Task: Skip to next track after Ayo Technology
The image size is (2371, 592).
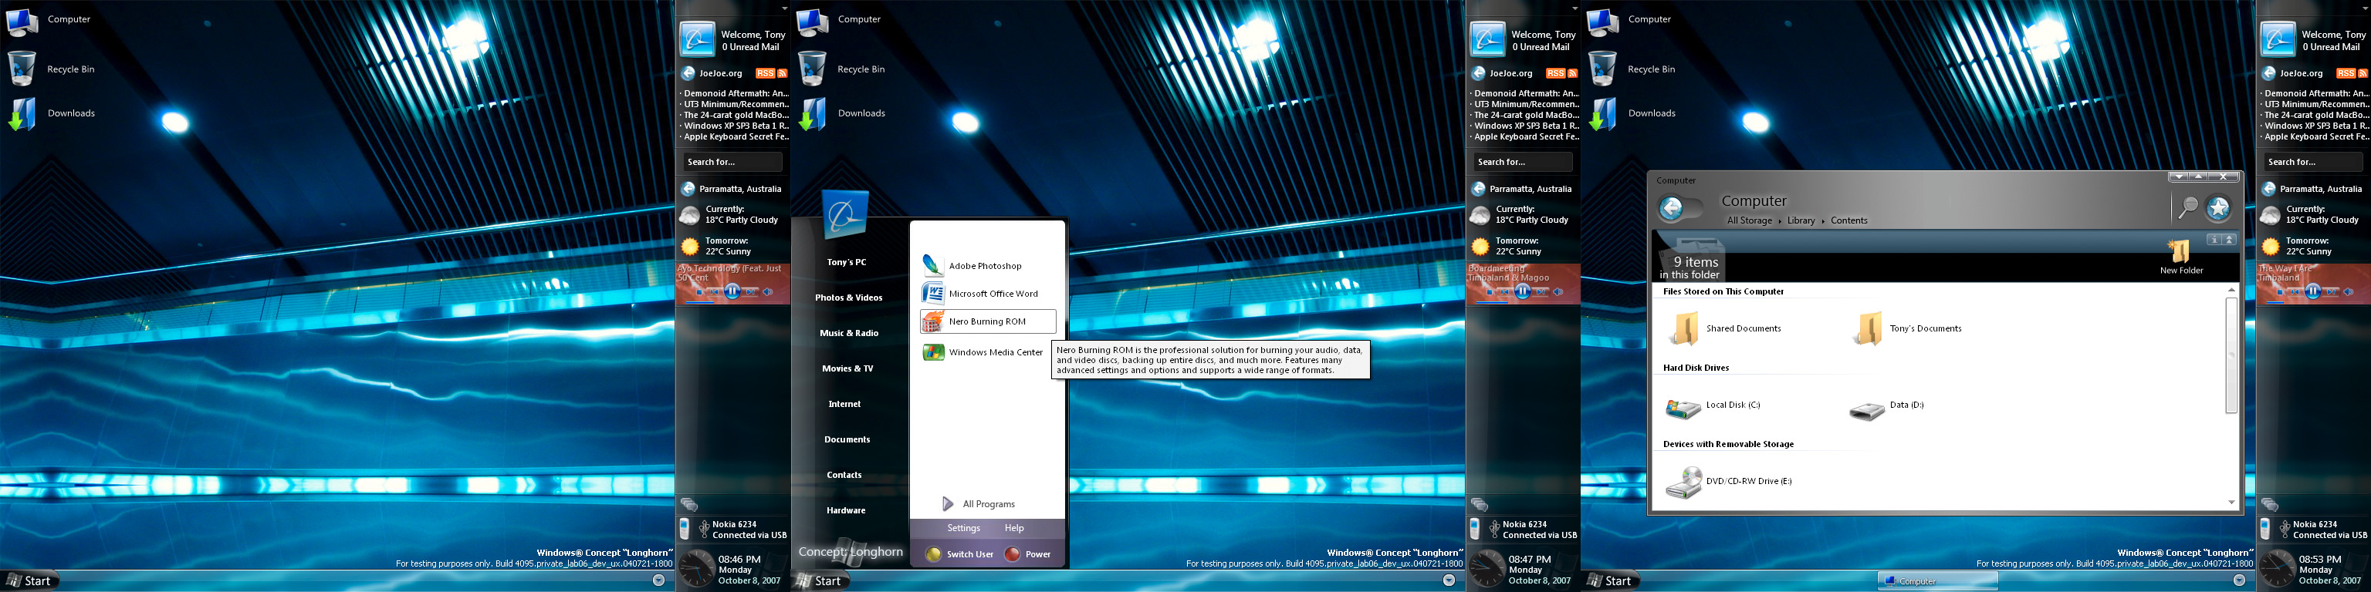Action: coord(751,292)
